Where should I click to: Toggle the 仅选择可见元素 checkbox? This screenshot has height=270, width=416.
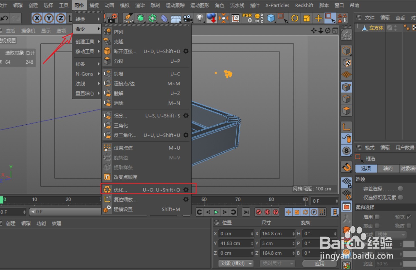(401, 197)
